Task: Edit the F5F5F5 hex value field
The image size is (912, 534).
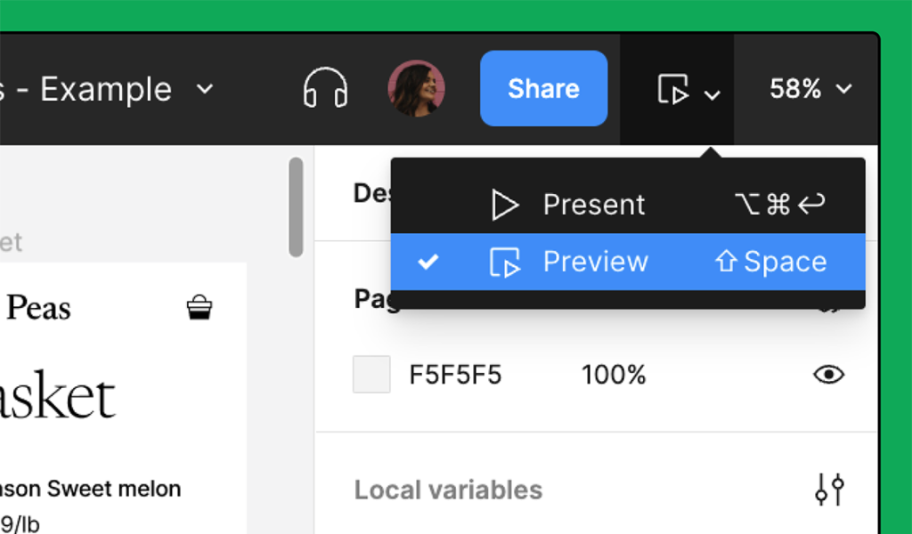Action: [455, 375]
